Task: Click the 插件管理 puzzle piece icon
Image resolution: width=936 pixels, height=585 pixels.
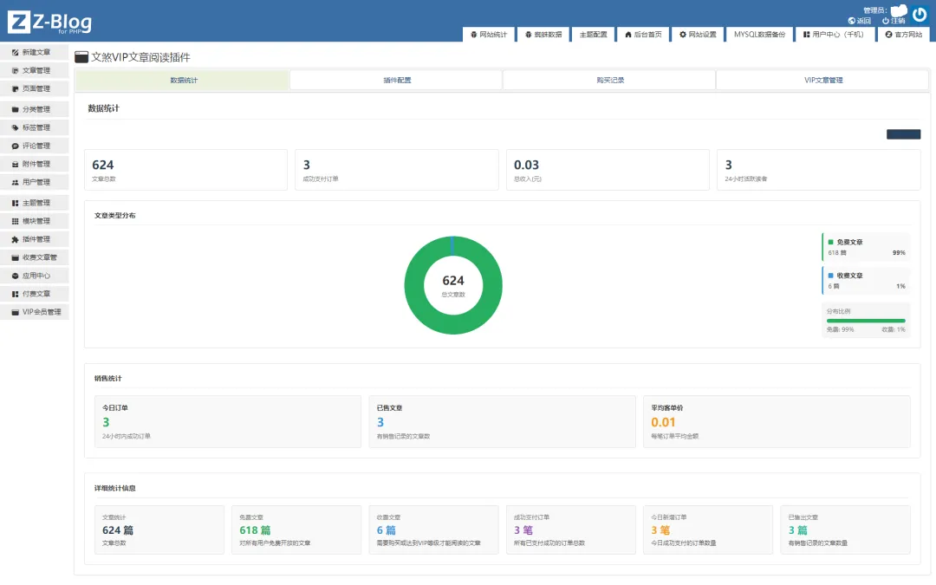Action: [x=15, y=239]
